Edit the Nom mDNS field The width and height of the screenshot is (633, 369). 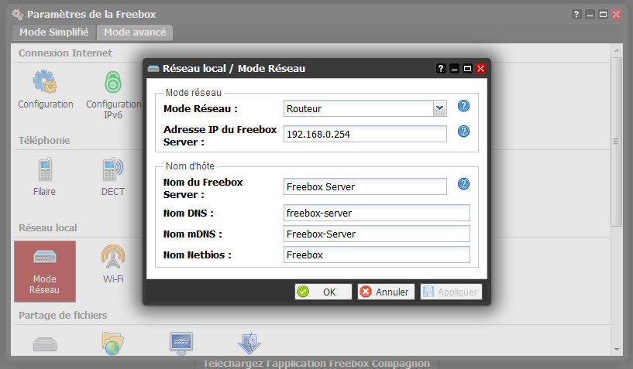377,234
